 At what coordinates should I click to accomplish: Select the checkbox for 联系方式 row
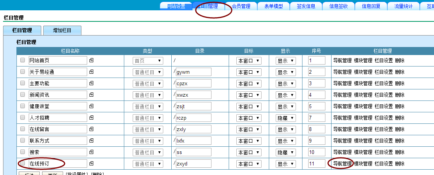coord(23,141)
